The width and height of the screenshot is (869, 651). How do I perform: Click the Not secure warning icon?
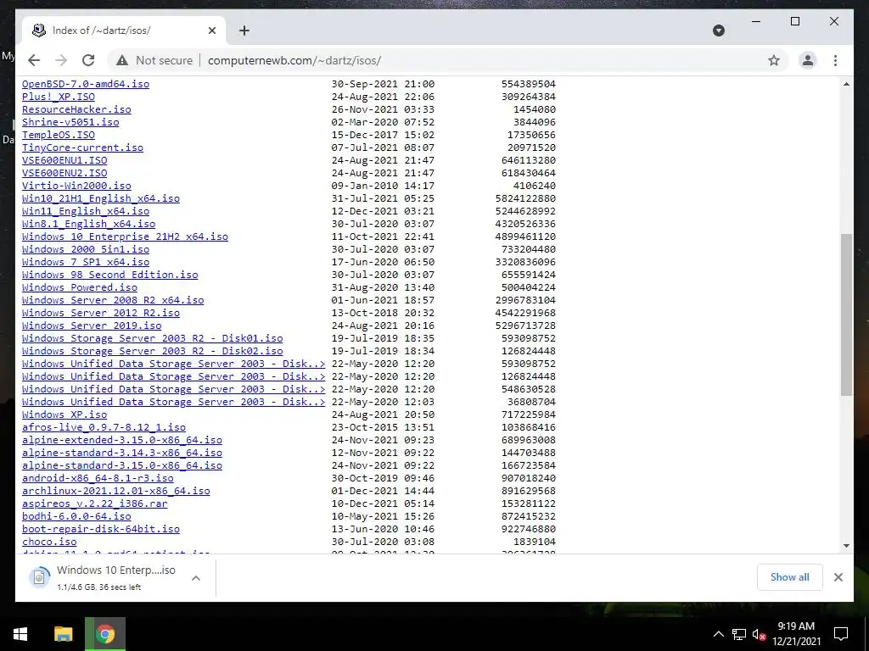122,60
